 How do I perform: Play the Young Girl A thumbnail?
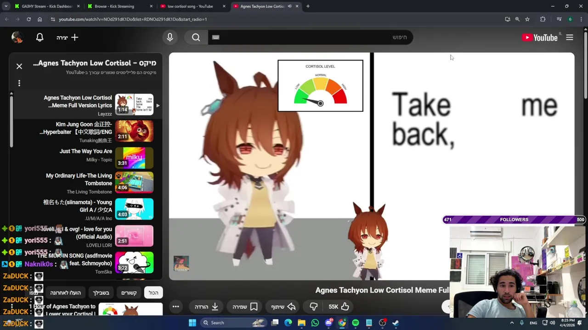tap(134, 209)
